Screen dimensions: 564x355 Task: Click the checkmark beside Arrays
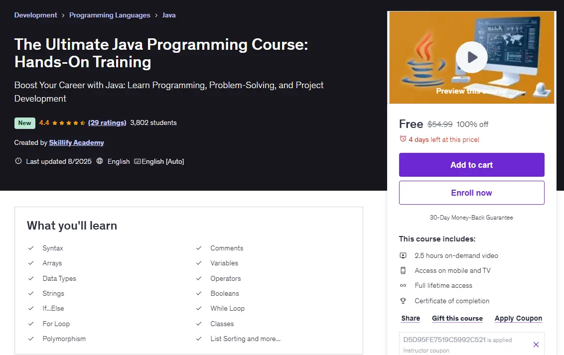coord(31,263)
